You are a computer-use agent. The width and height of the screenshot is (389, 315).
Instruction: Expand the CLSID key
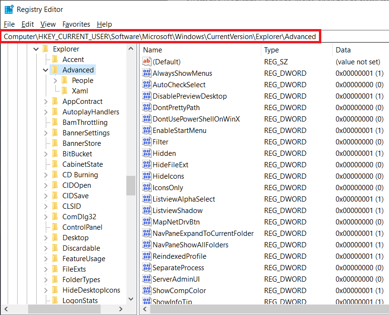(x=45, y=206)
